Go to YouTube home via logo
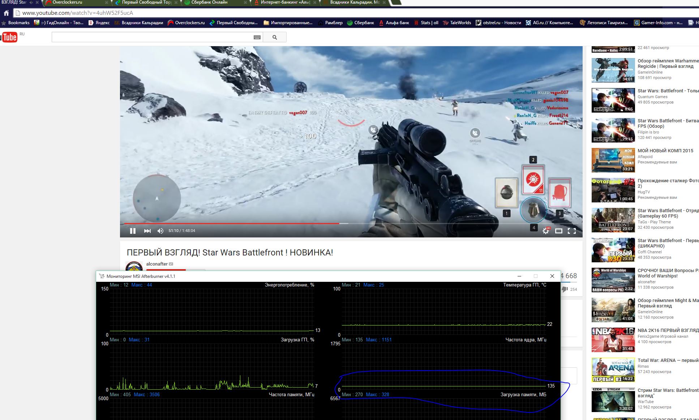This screenshot has width=699, height=420. [9, 37]
